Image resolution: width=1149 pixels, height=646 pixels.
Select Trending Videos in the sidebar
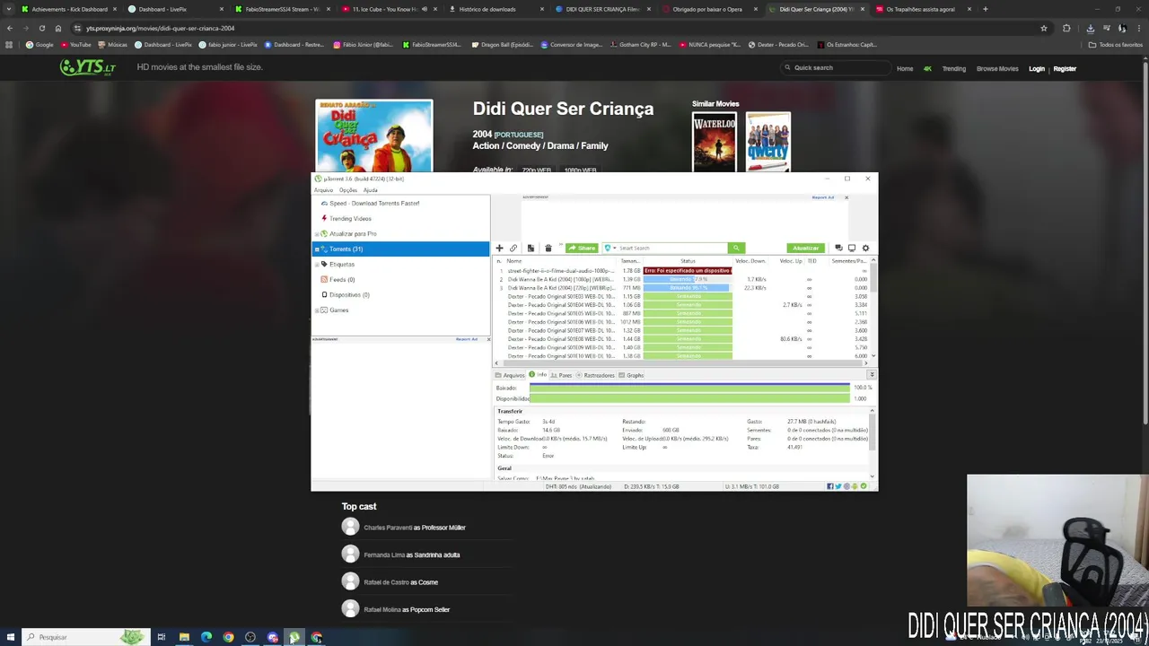[350, 219]
